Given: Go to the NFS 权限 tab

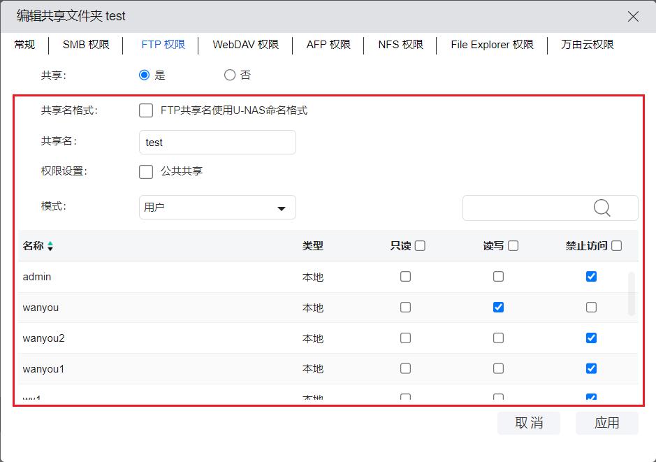Looking at the screenshot, I should 400,45.
